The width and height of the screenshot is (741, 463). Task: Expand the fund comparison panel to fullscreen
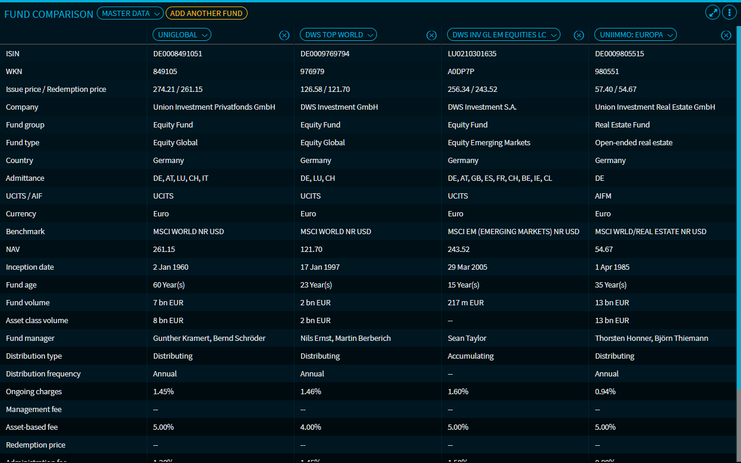tap(712, 12)
